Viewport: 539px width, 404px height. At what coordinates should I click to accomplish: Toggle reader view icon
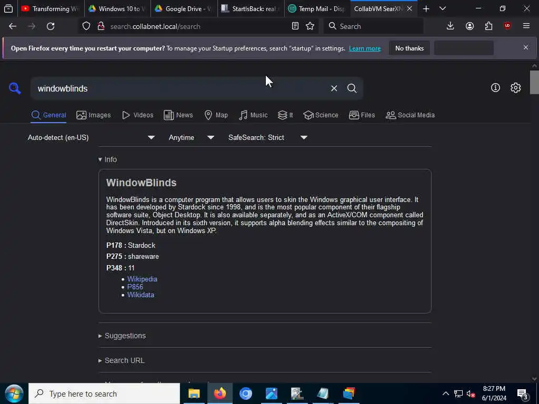click(295, 26)
